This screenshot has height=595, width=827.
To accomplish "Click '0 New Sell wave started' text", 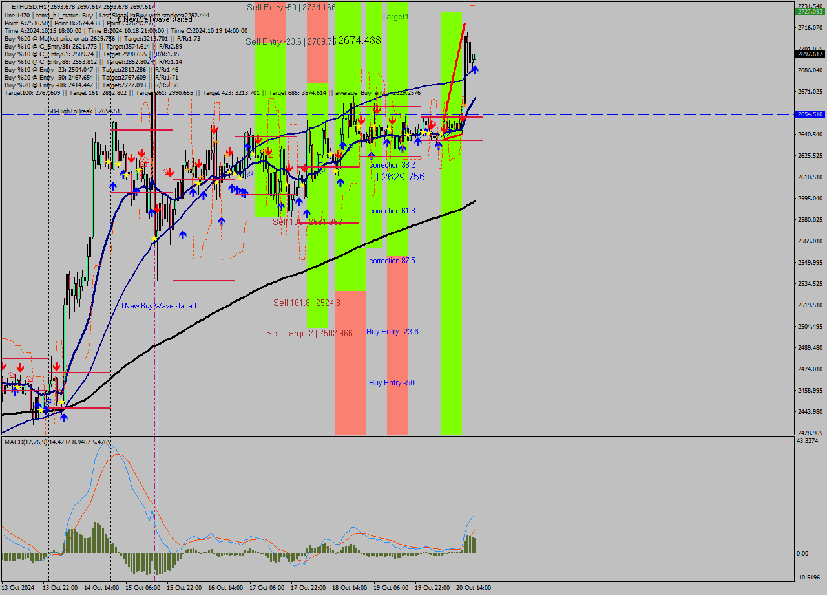I will [x=155, y=19].
